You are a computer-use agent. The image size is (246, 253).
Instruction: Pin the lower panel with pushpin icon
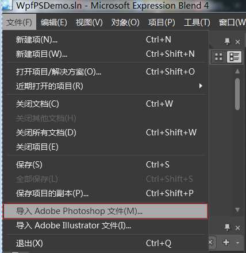(227, 228)
